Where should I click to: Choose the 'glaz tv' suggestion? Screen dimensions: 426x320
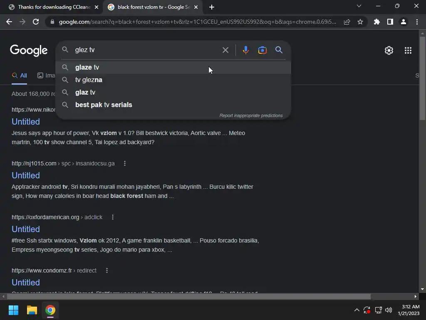173,92
